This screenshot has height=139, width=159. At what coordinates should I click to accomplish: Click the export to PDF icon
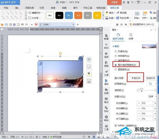[x=10, y=25]
